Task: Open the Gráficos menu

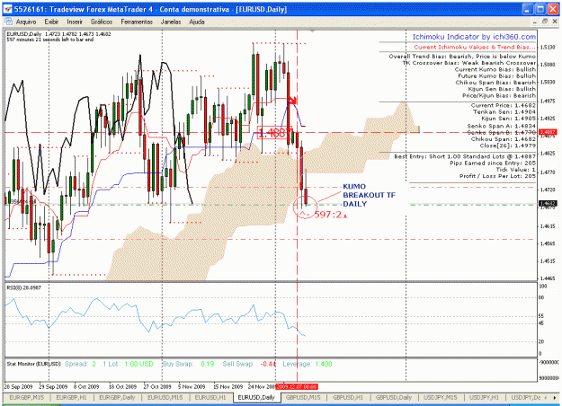Action: 102,22
